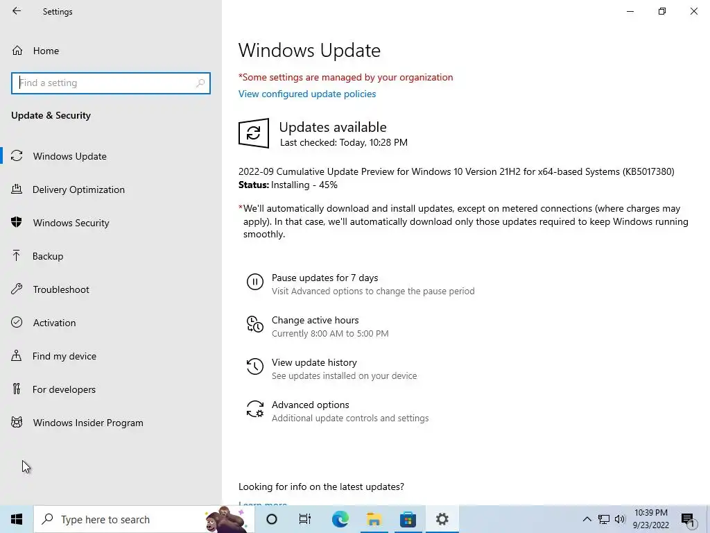710x533 pixels.
Task: Click the Updates available refresh icon
Action: (254, 133)
